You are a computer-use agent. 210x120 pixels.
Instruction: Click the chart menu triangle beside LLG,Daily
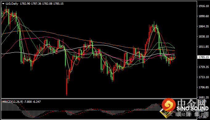[x=3, y=4]
